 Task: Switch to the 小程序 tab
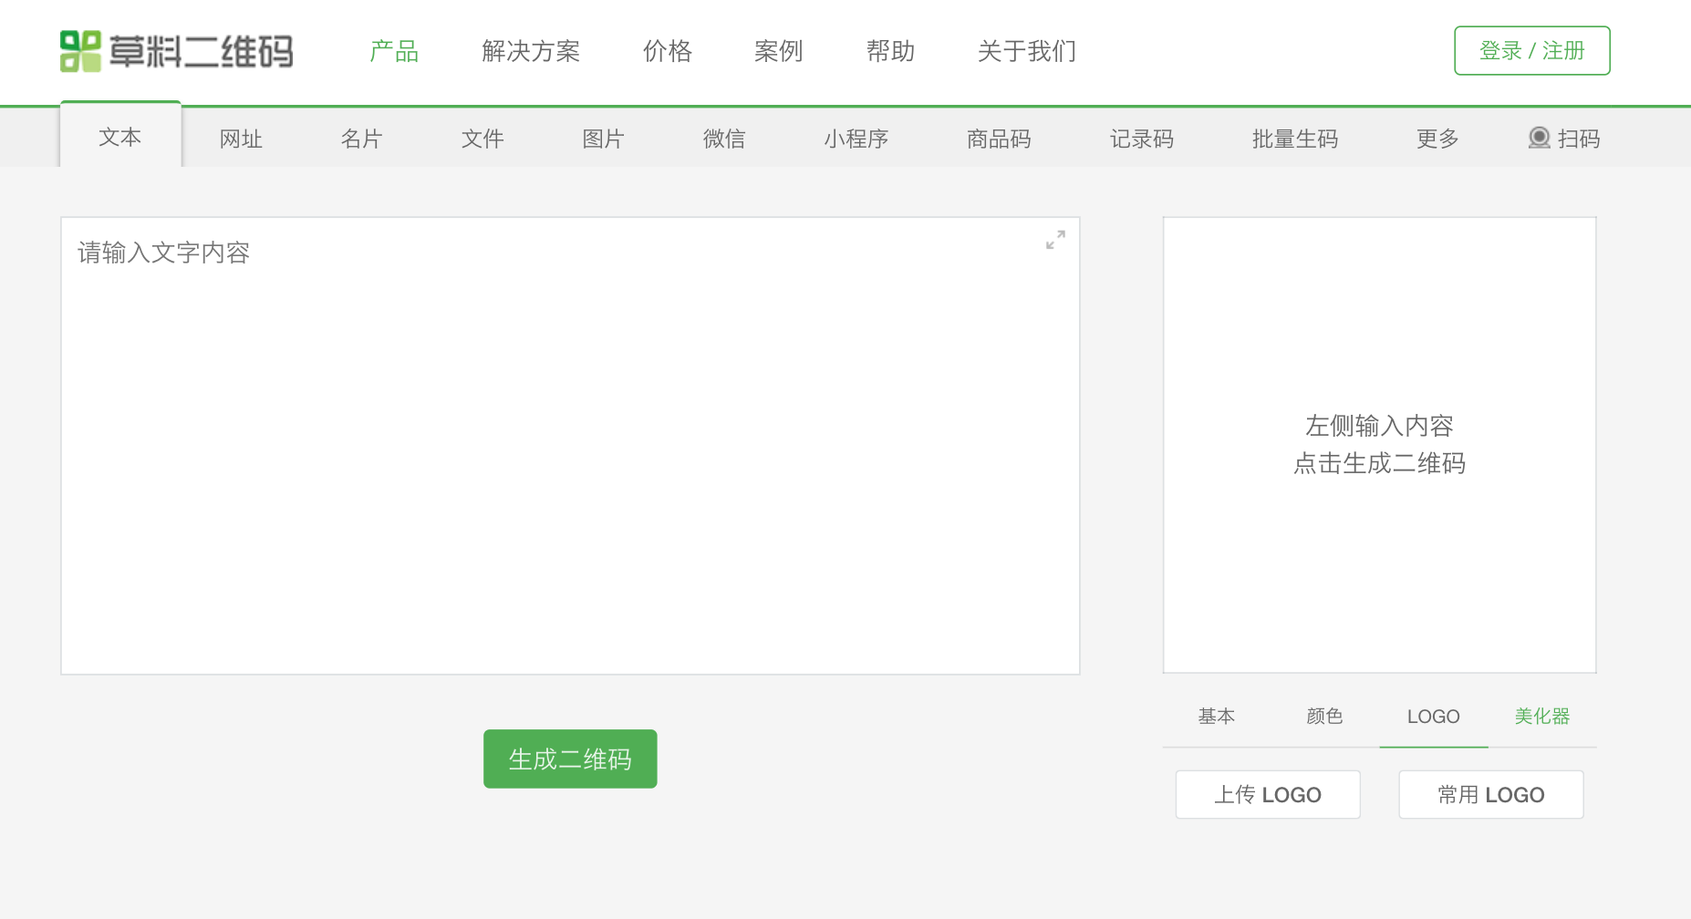[856, 139]
